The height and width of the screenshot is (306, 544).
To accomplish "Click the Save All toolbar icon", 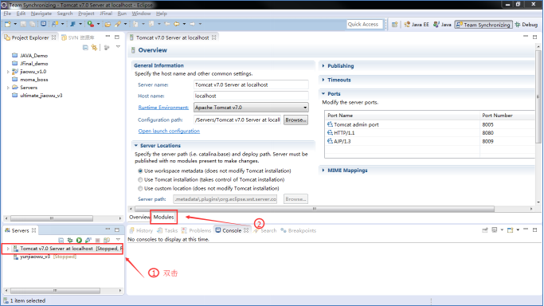I will click(33, 24).
